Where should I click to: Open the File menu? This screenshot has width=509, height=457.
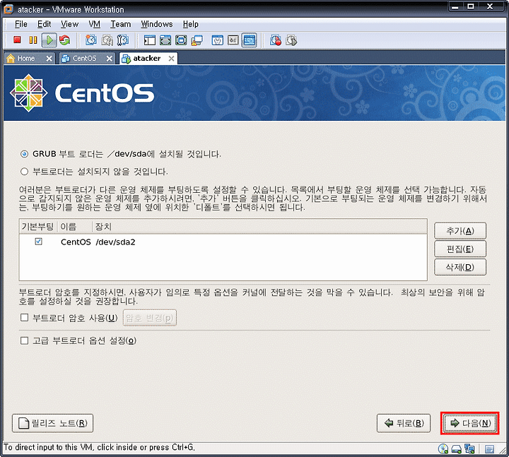(21, 24)
